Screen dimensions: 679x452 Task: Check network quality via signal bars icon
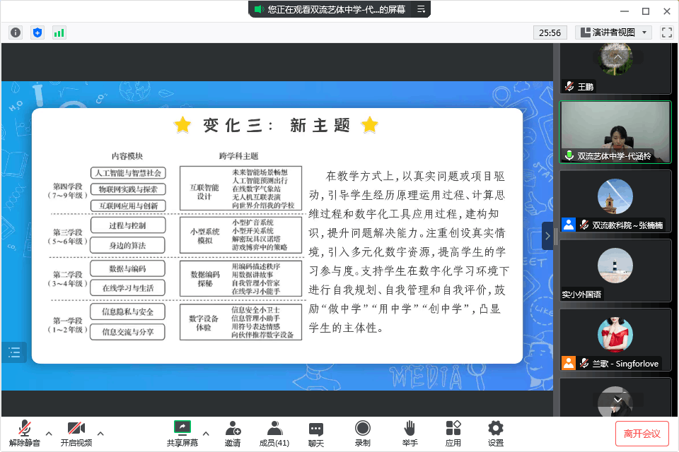point(59,32)
